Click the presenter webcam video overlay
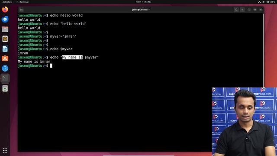This screenshot has height=156, width=277. [245, 121]
